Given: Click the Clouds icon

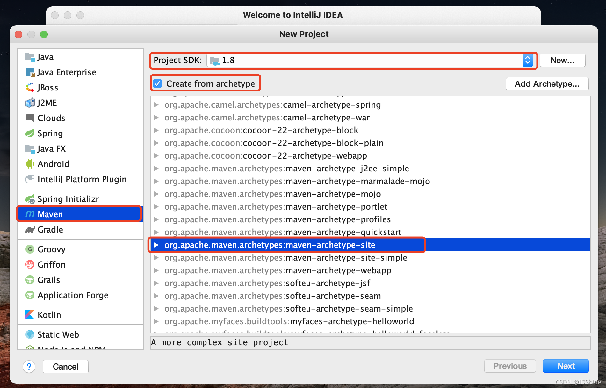Looking at the screenshot, I should (x=30, y=118).
